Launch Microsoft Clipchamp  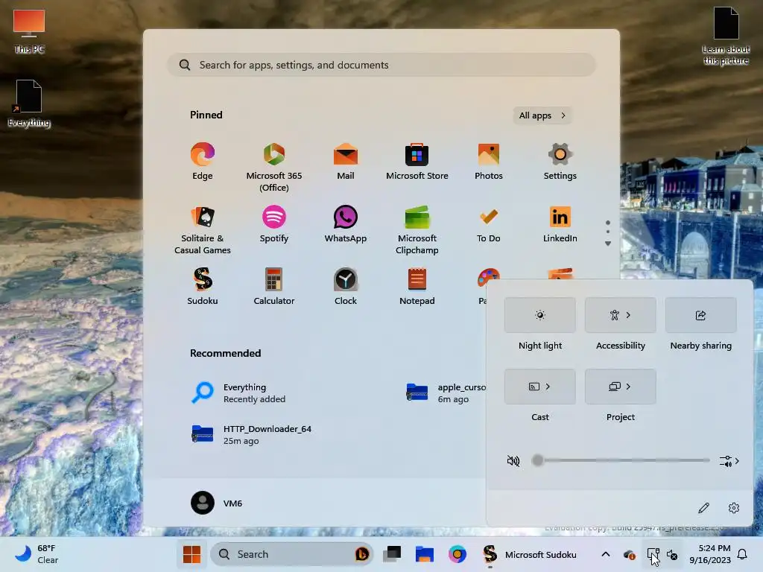coord(417,231)
